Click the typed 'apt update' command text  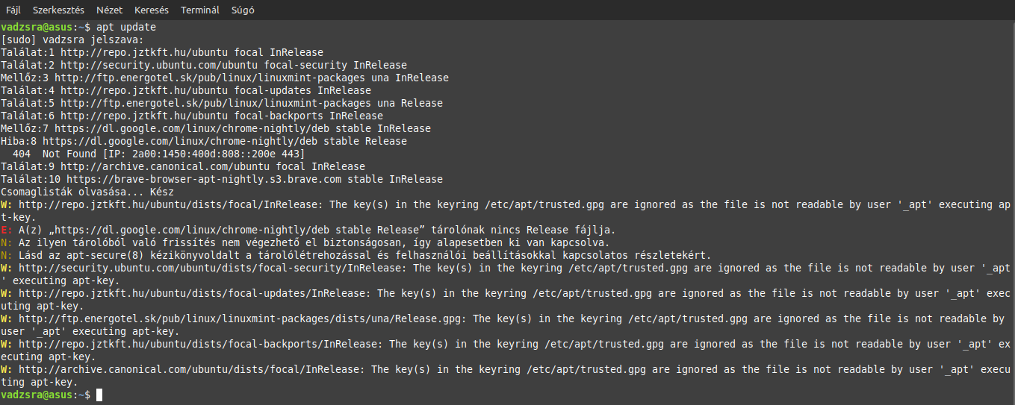(126, 27)
